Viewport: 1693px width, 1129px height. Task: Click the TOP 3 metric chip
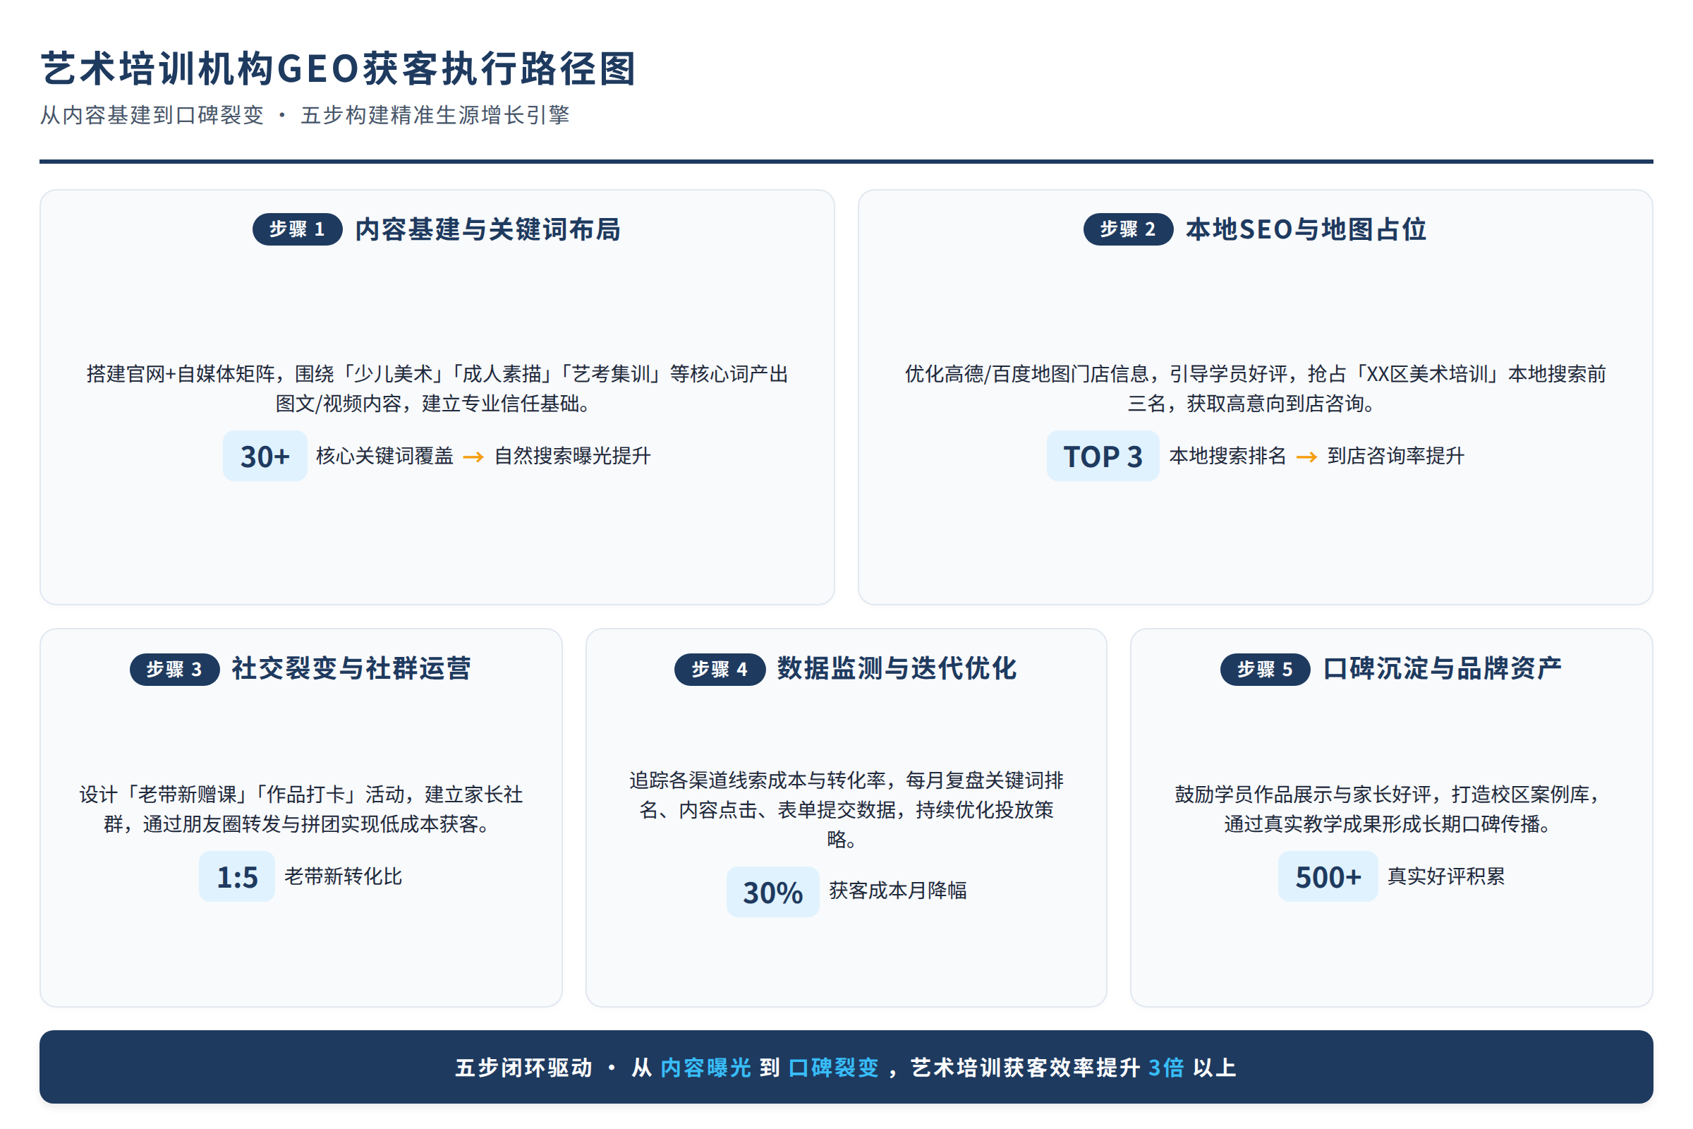tap(1103, 456)
